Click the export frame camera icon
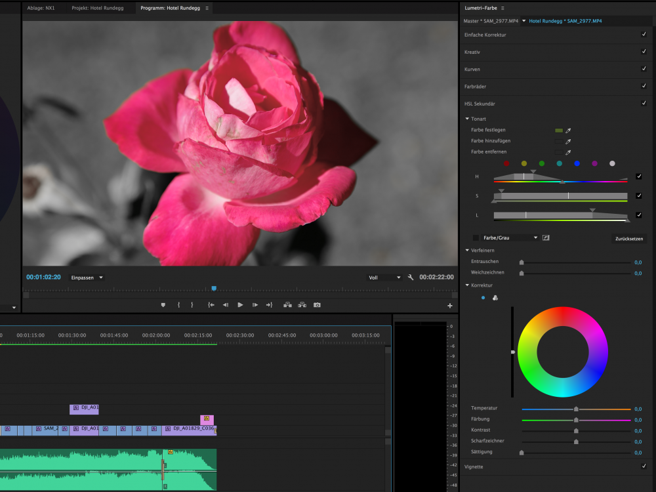656x492 pixels. point(317,305)
